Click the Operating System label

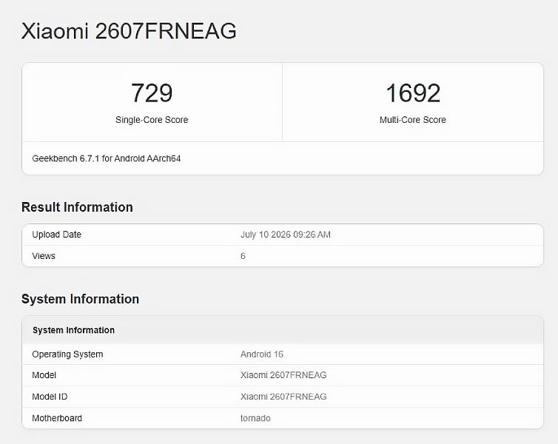click(67, 354)
